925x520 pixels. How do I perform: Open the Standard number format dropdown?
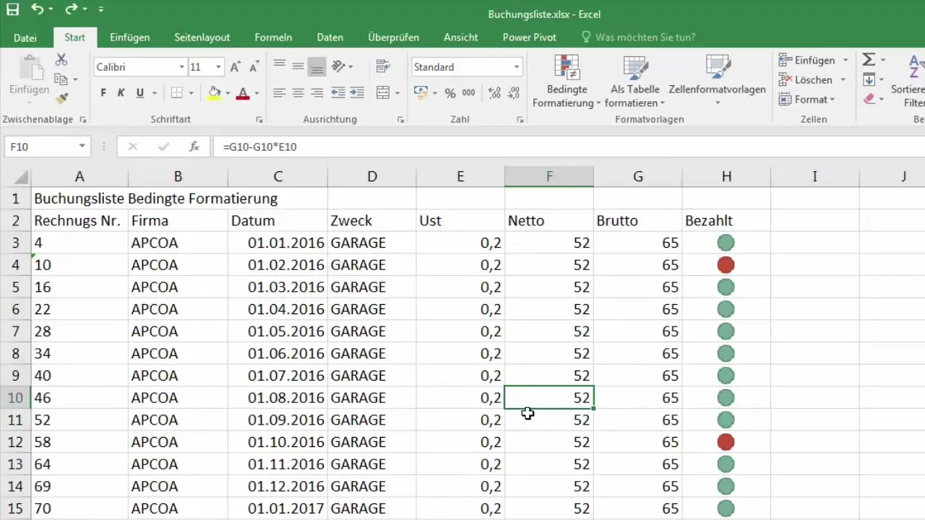point(517,67)
